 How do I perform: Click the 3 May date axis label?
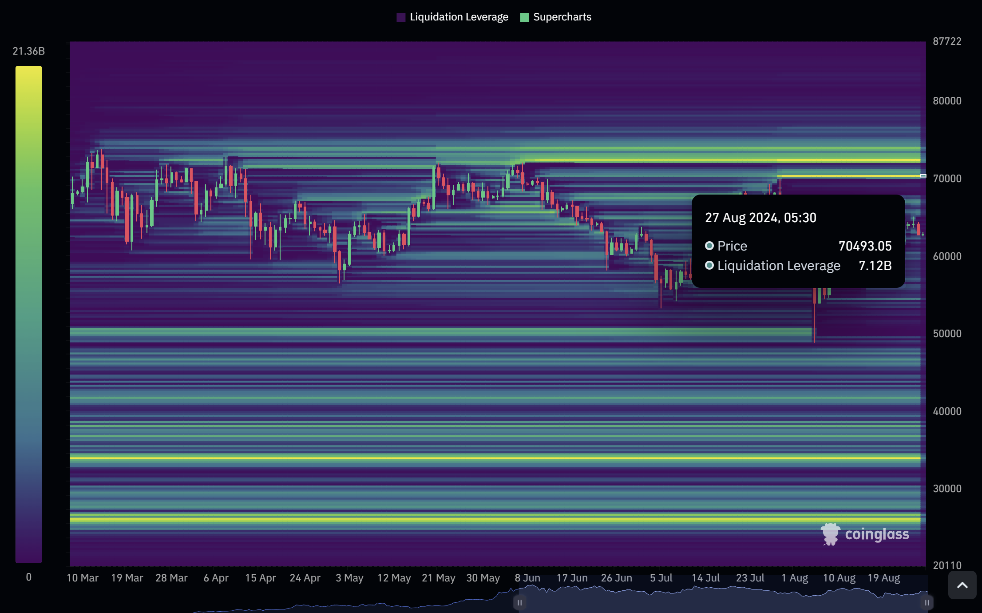pos(349,578)
